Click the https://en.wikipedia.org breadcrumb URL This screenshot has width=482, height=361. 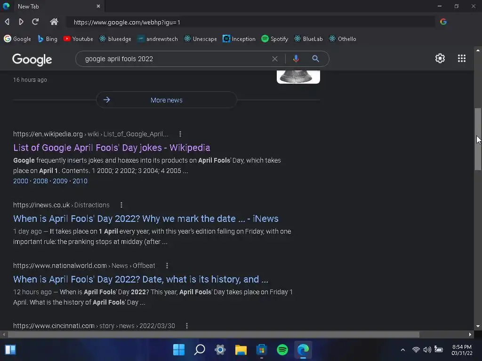(91, 134)
